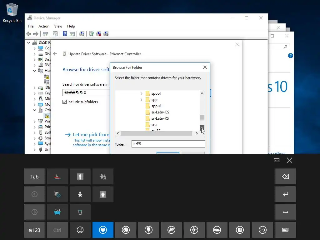Image resolution: width=320 pixels, height=240 pixels.
Task: Toggle the show/hide console tree toolbar icon
Action: coord(46,34)
